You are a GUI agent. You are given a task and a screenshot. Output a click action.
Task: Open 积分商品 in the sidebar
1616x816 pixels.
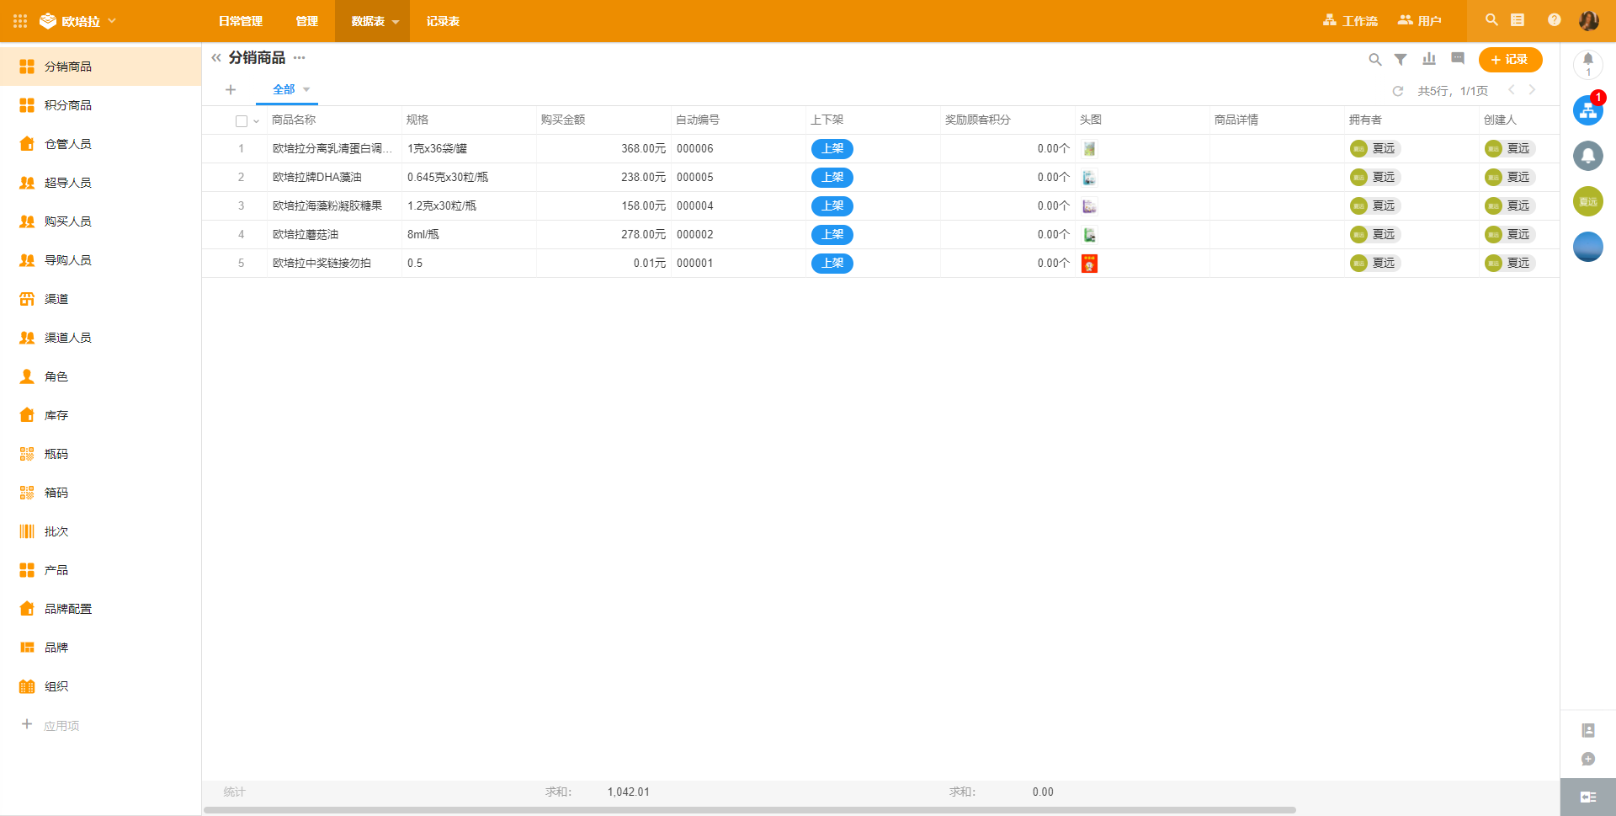click(x=68, y=105)
